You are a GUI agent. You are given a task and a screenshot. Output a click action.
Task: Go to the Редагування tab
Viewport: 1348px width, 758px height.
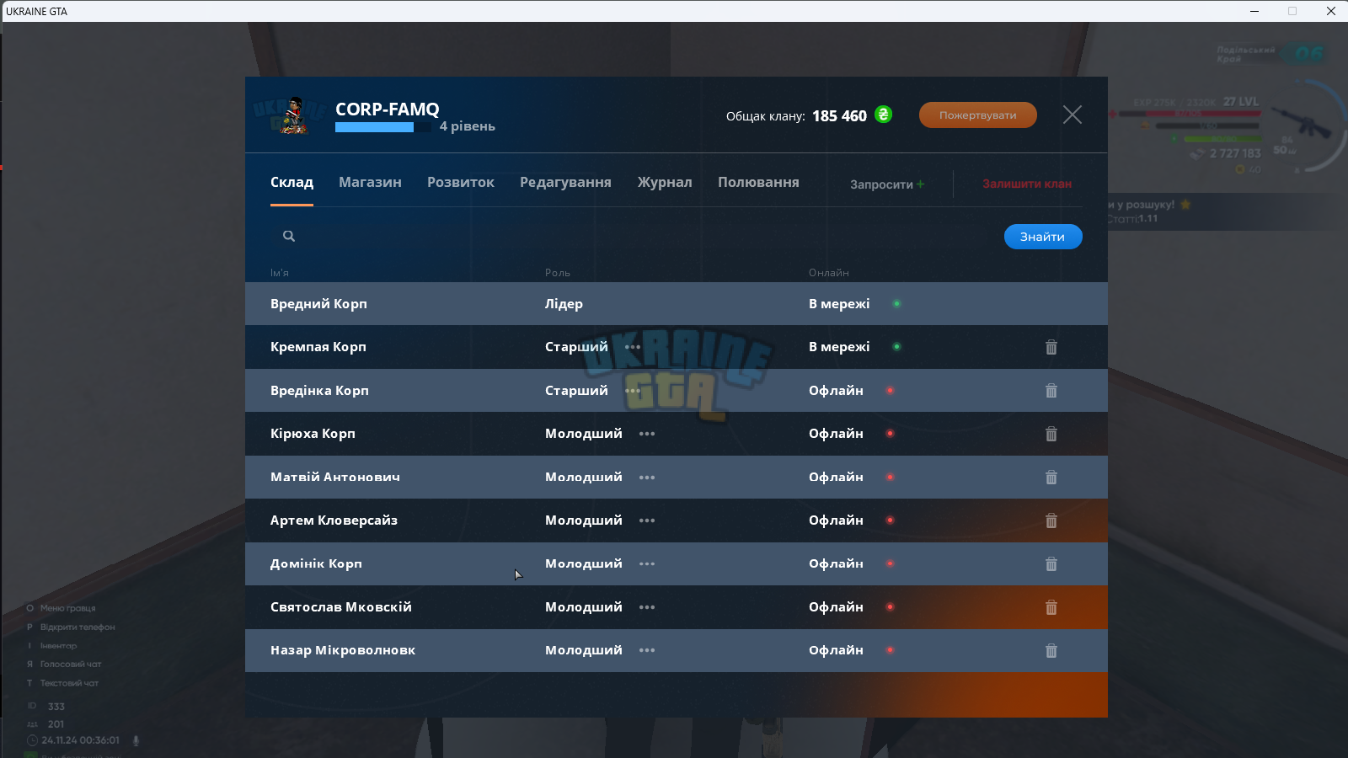(565, 183)
